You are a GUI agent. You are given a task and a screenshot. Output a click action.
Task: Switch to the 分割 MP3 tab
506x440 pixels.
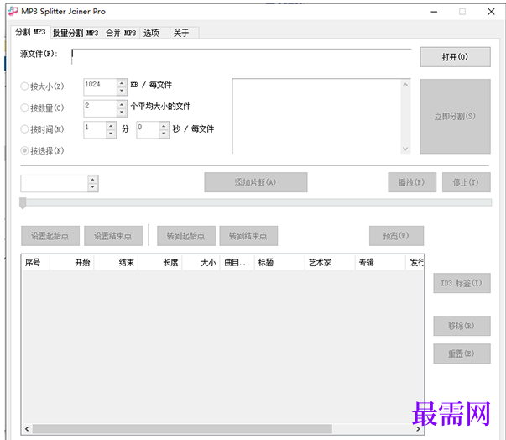coord(31,32)
